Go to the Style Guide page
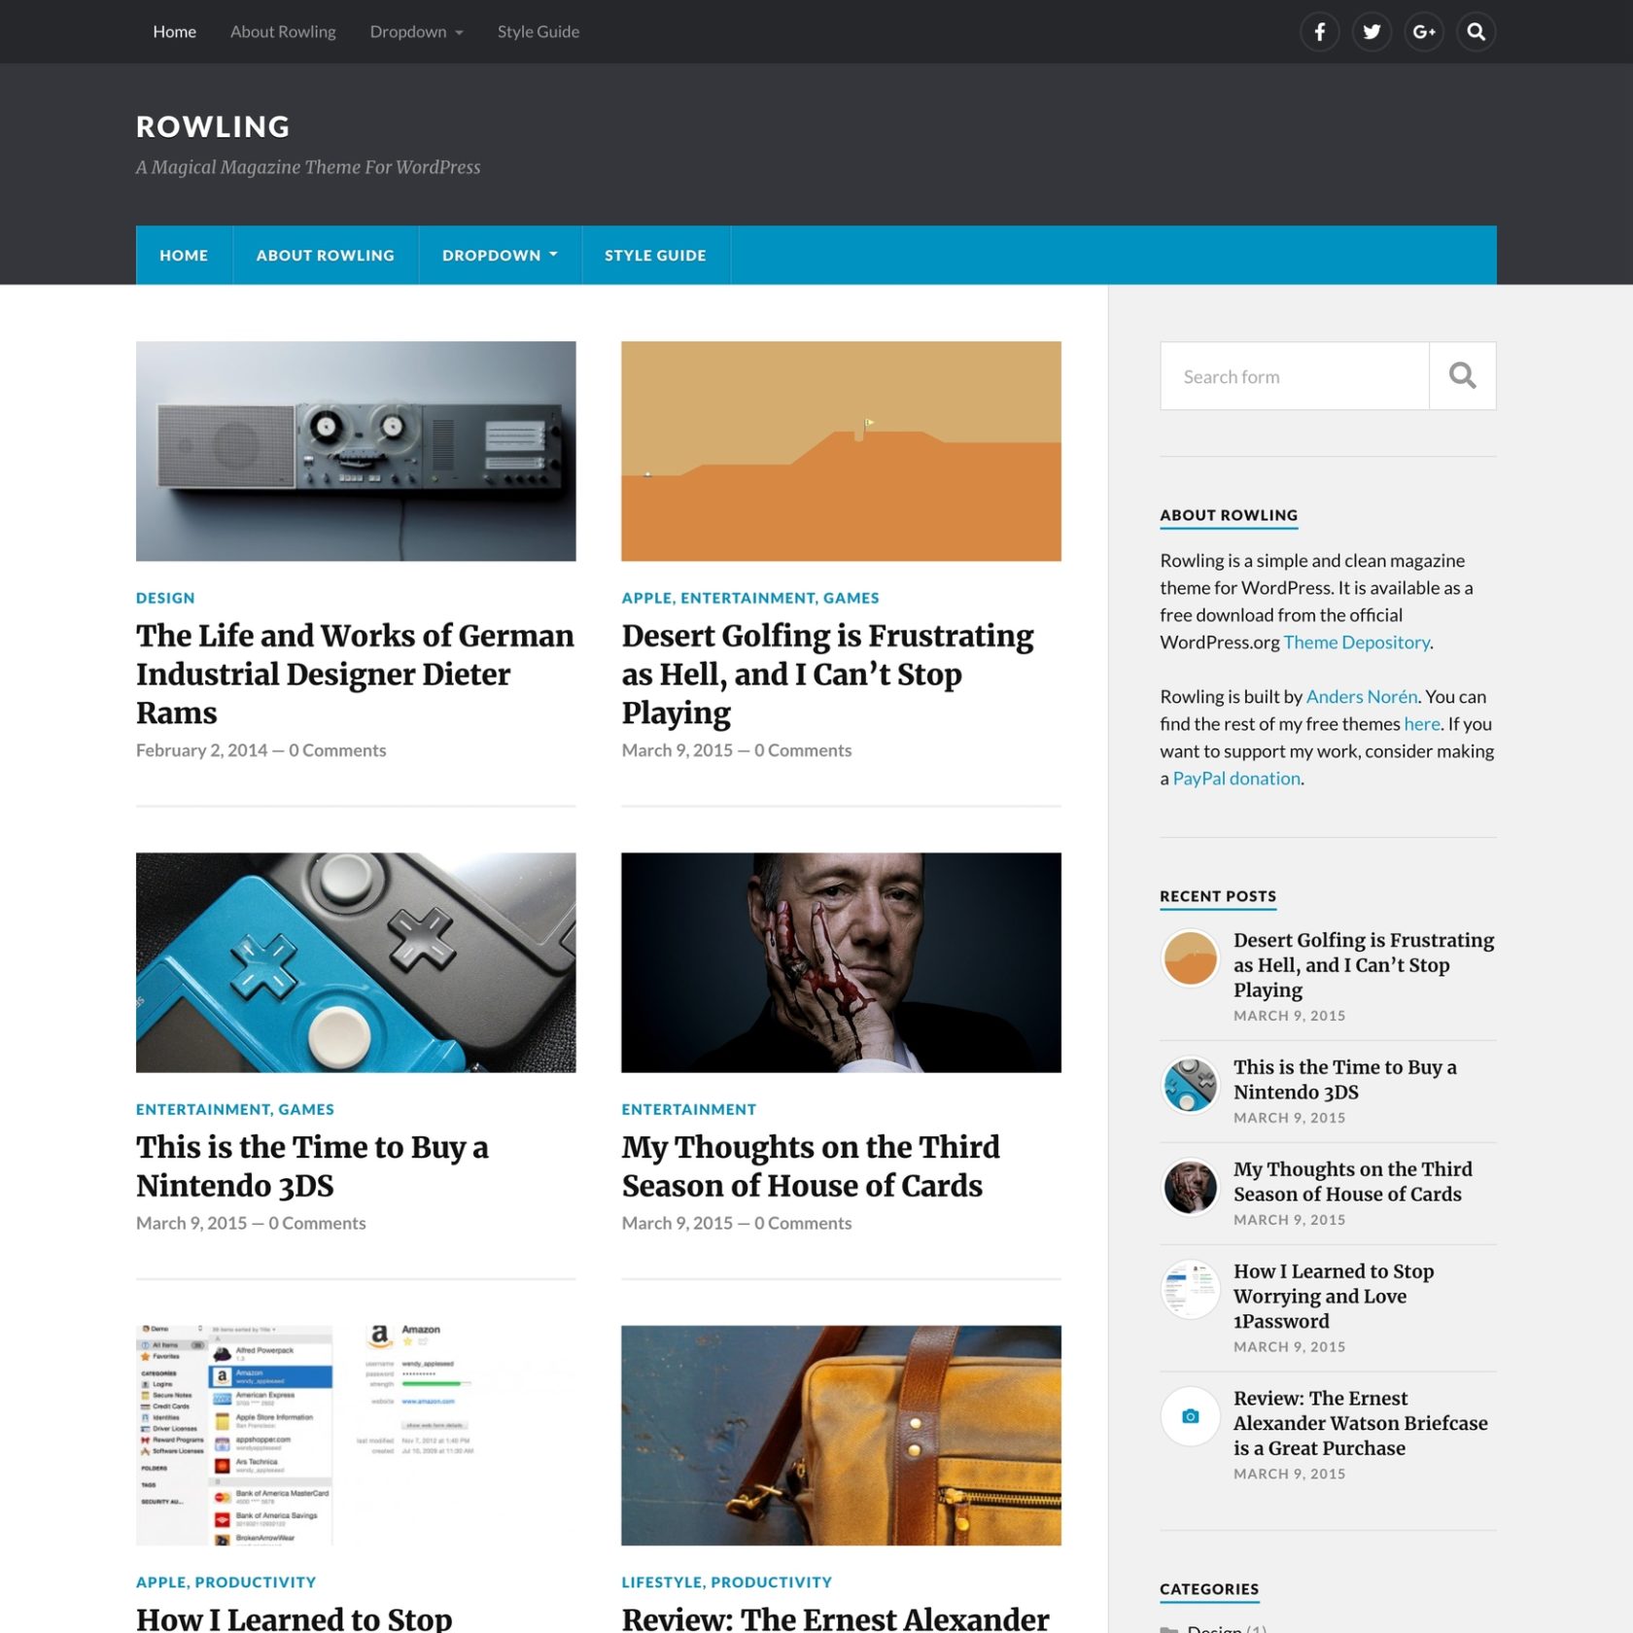The height and width of the screenshot is (1633, 1633). (538, 31)
